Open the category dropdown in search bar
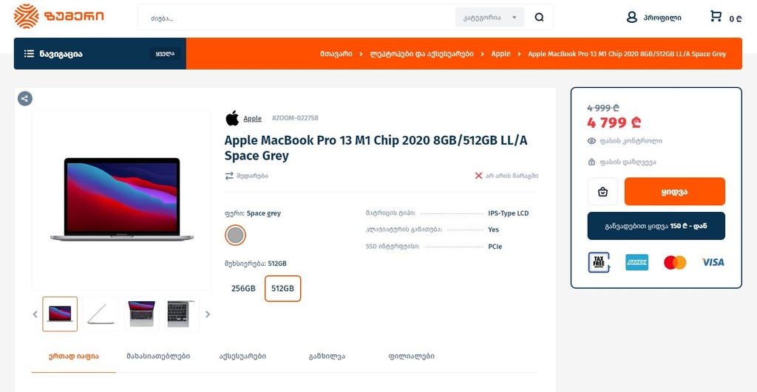The height and width of the screenshot is (392, 757). coord(489,18)
